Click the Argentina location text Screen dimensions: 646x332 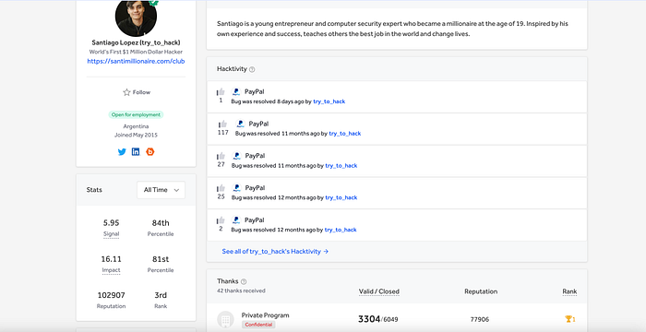[136, 126]
